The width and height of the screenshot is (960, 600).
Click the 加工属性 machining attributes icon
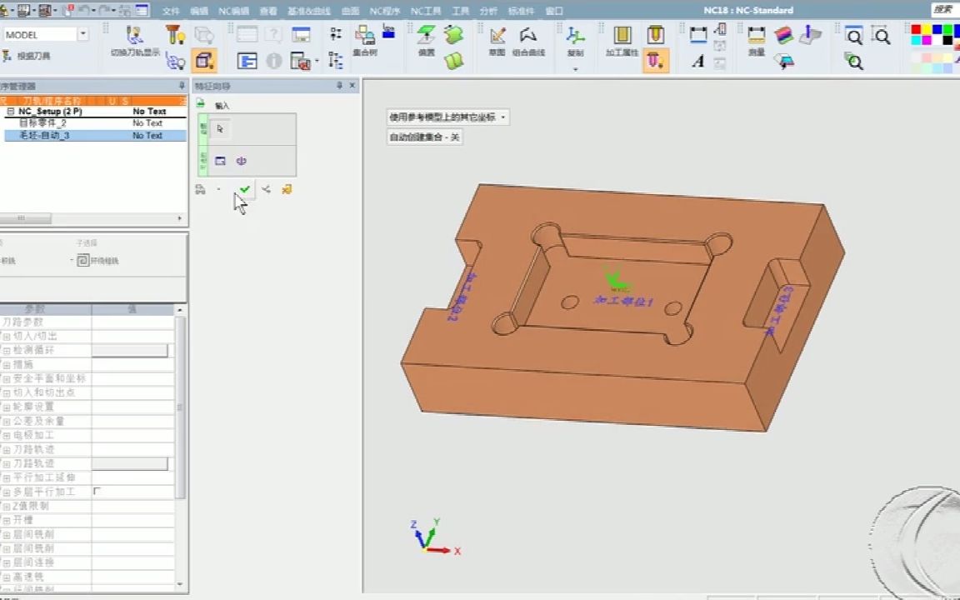pyautogui.click(x=622, y=36)
